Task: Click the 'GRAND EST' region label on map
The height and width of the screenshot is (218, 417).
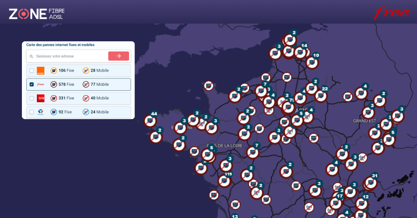Action: [x=365, y=121]
